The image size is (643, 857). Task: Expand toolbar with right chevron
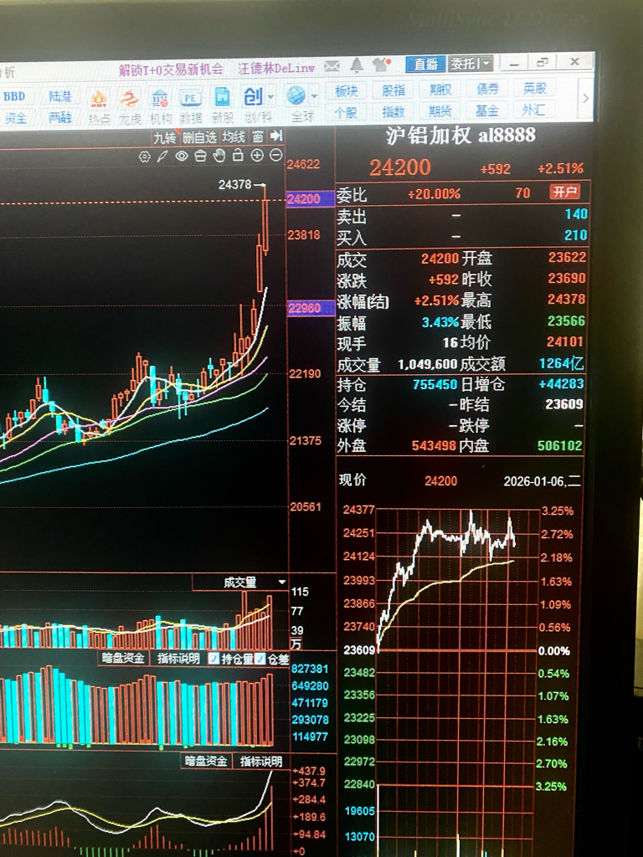coord(585,99)
